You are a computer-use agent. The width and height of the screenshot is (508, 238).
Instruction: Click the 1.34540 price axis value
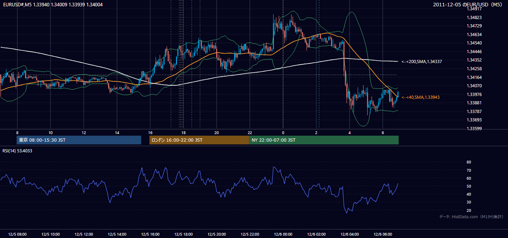click(474, 43)
